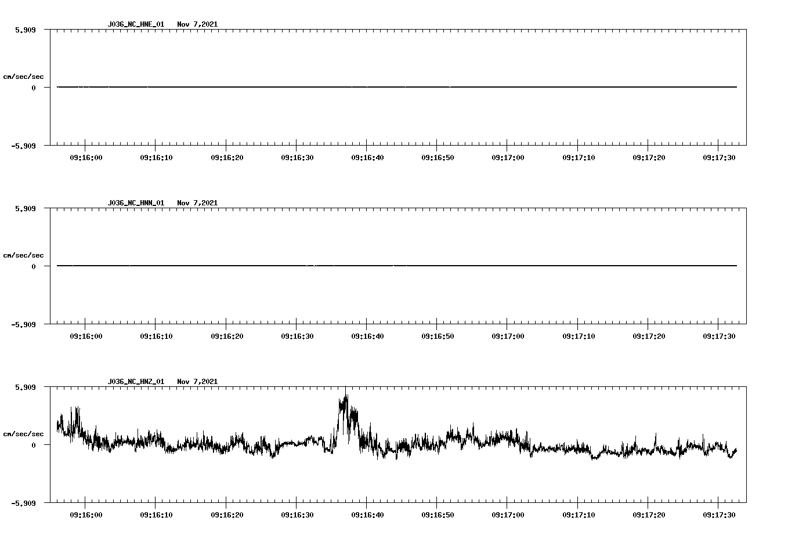788x536 pixels.
Task: Click 09:17:30 time label under HNN plot
Action: [x=719, y=336]
